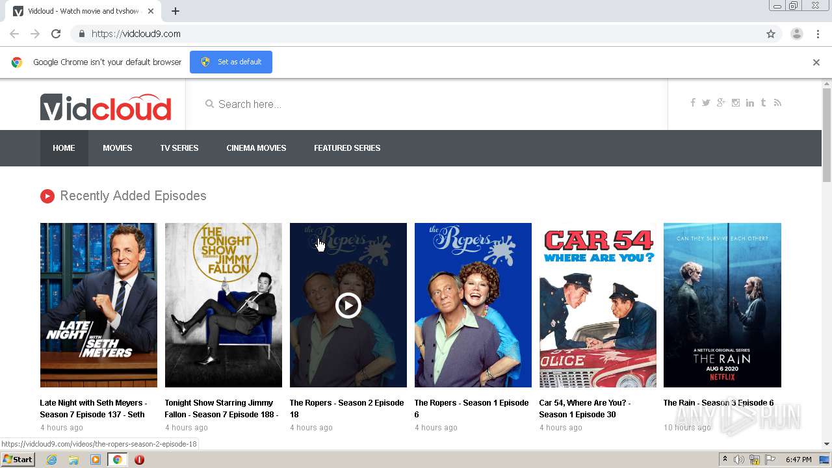This screenshot has width=832, height=468.
Task: Open Car 54 Where Are You poster
Action: pos(598,305)
